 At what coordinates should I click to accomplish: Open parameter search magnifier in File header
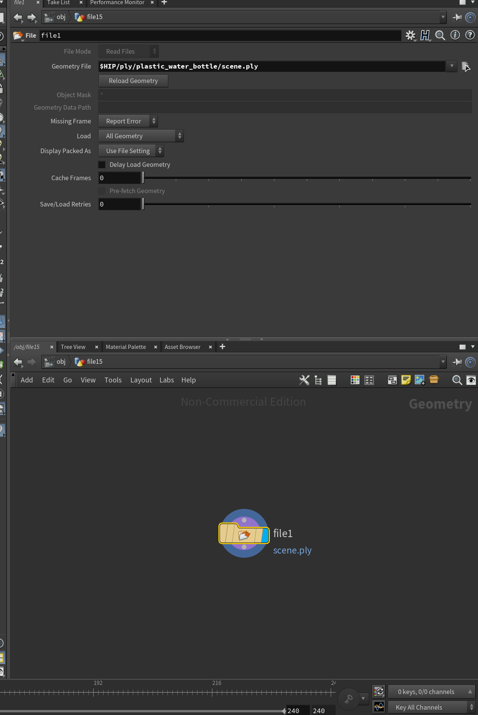pyautogui.click(x=440, y=35)
